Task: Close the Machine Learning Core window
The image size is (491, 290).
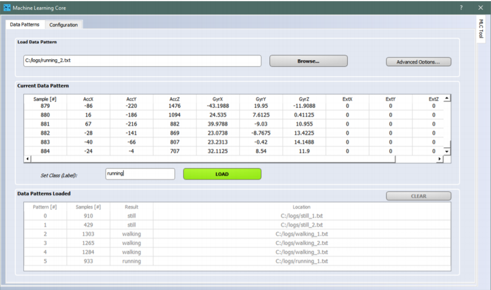Action: coord(480,8)
